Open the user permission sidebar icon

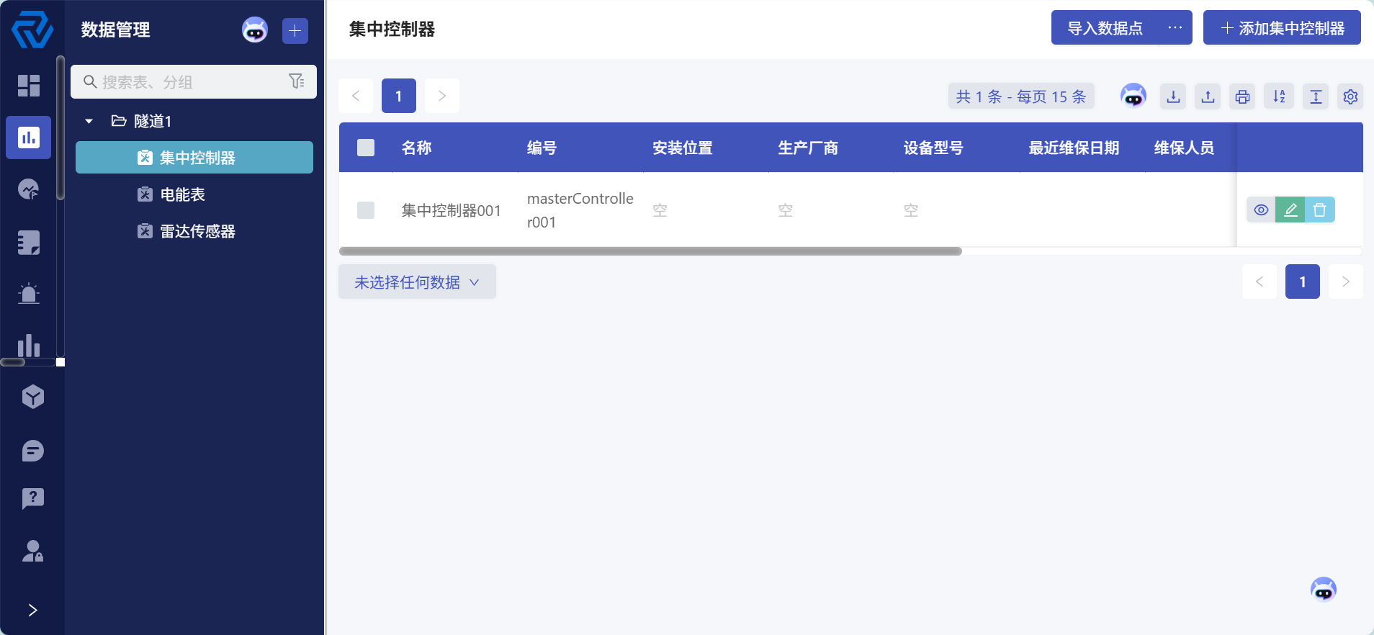[33, 551]
